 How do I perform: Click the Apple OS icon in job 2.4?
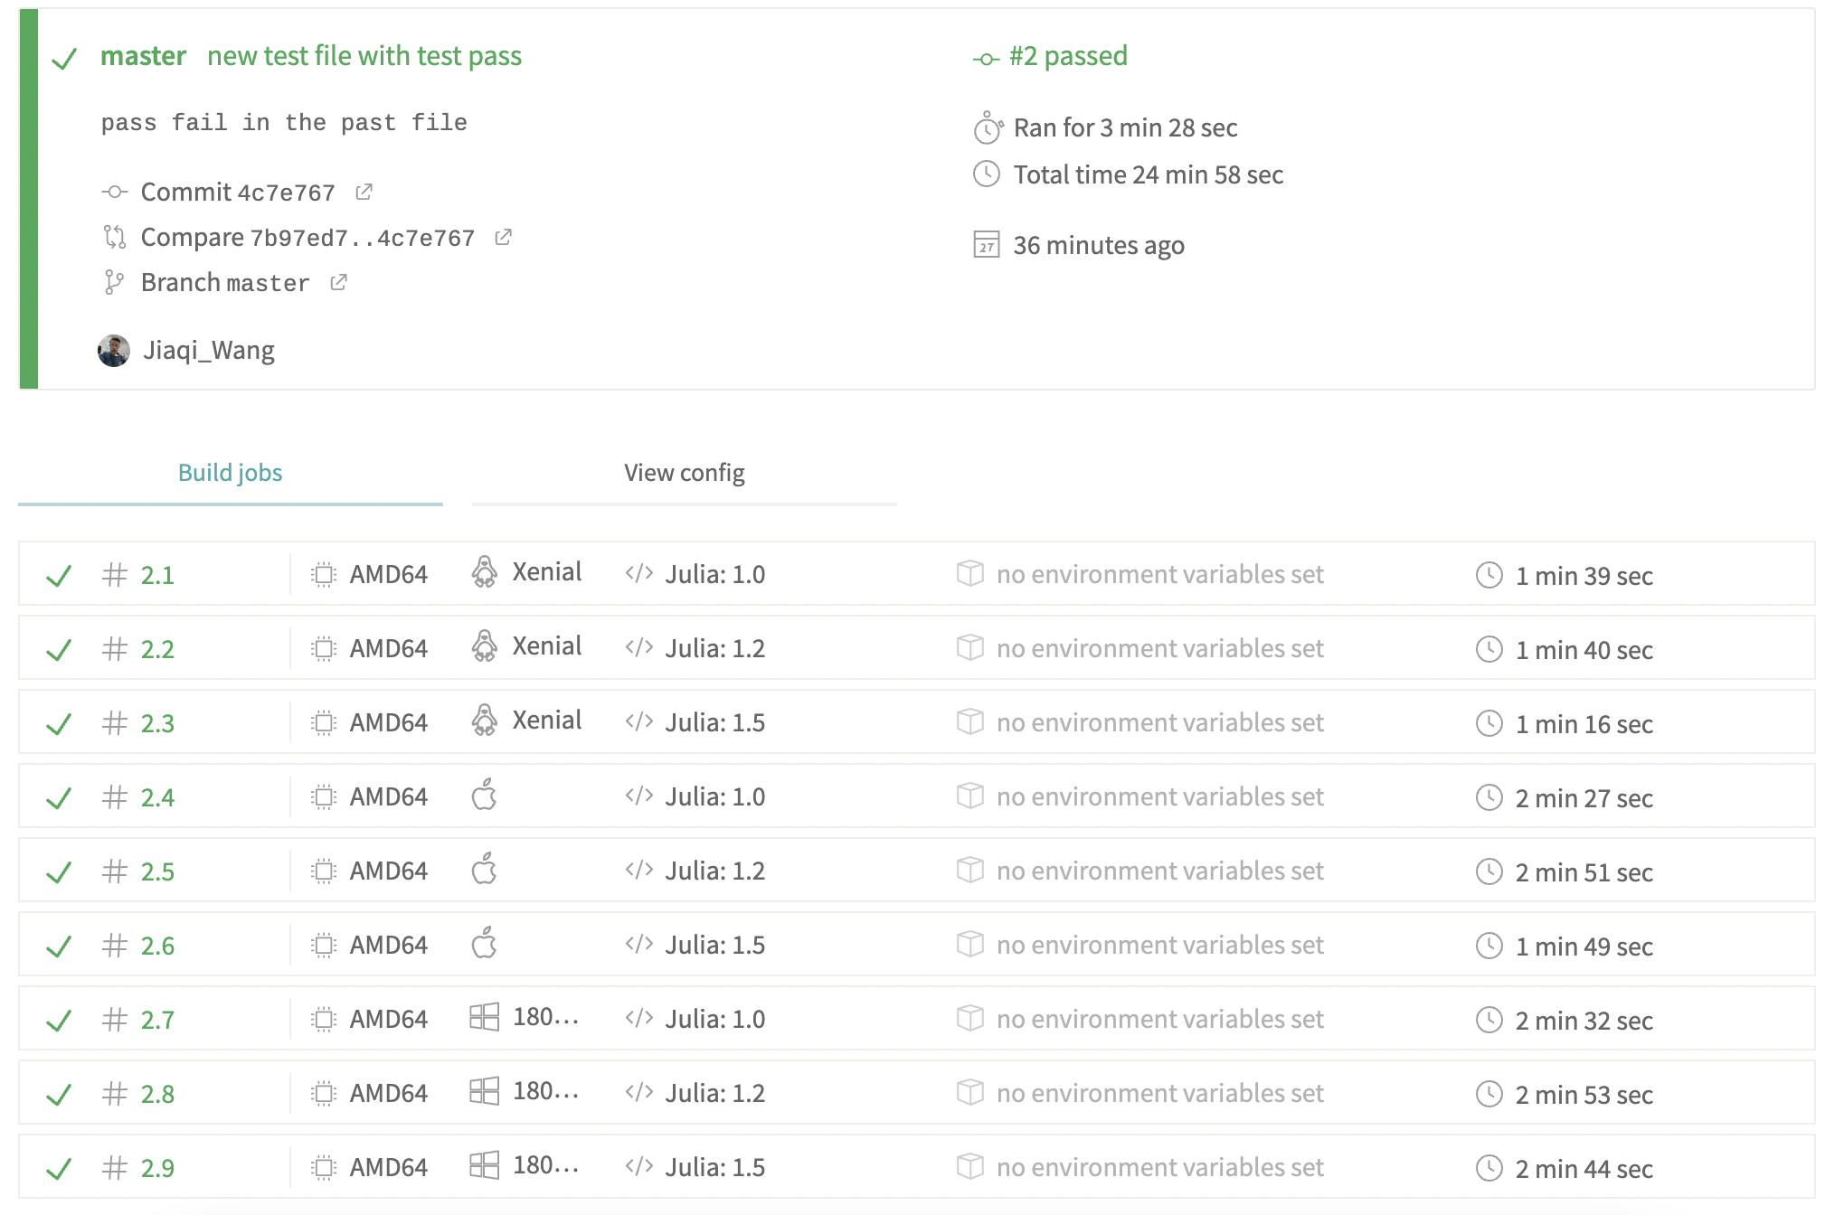click(x=484, y=796)
